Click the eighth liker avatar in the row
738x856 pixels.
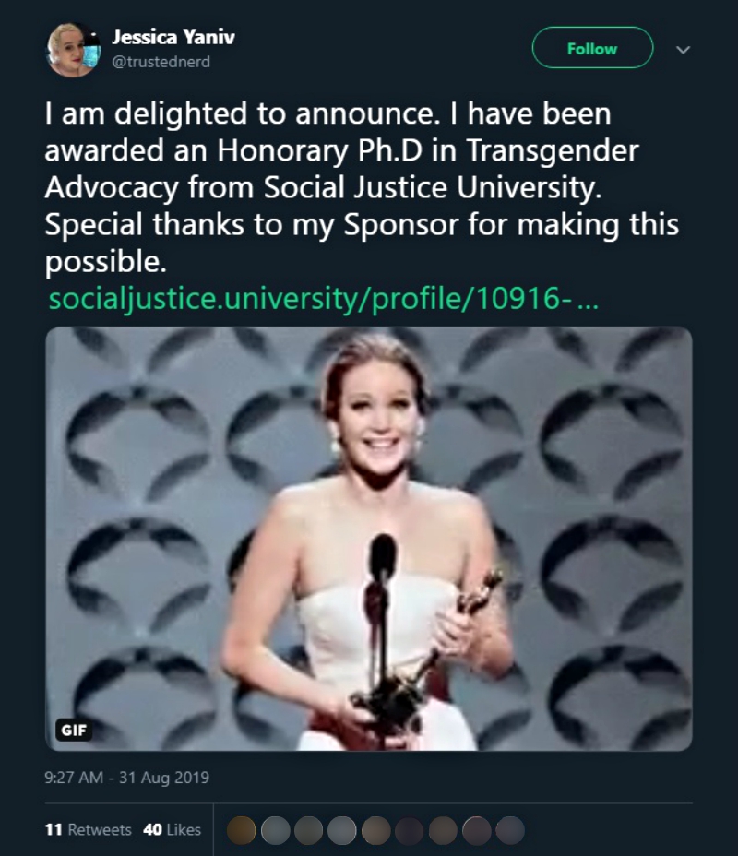coord(477,830)
